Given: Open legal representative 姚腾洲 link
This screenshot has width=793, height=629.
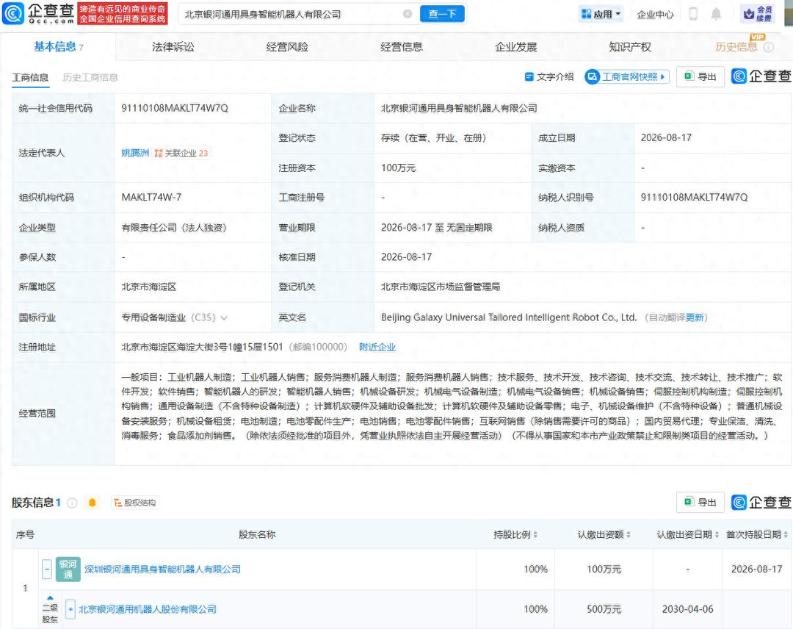Looking at the screenshot, I should coord(135,153).
